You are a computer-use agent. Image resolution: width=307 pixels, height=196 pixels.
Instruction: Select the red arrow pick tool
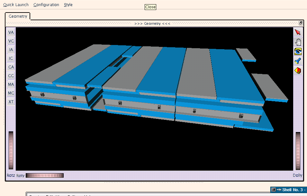click(x=298, y=32)
